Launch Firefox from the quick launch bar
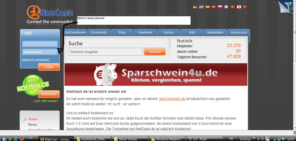The image size is (296, 141). (22, 139)
